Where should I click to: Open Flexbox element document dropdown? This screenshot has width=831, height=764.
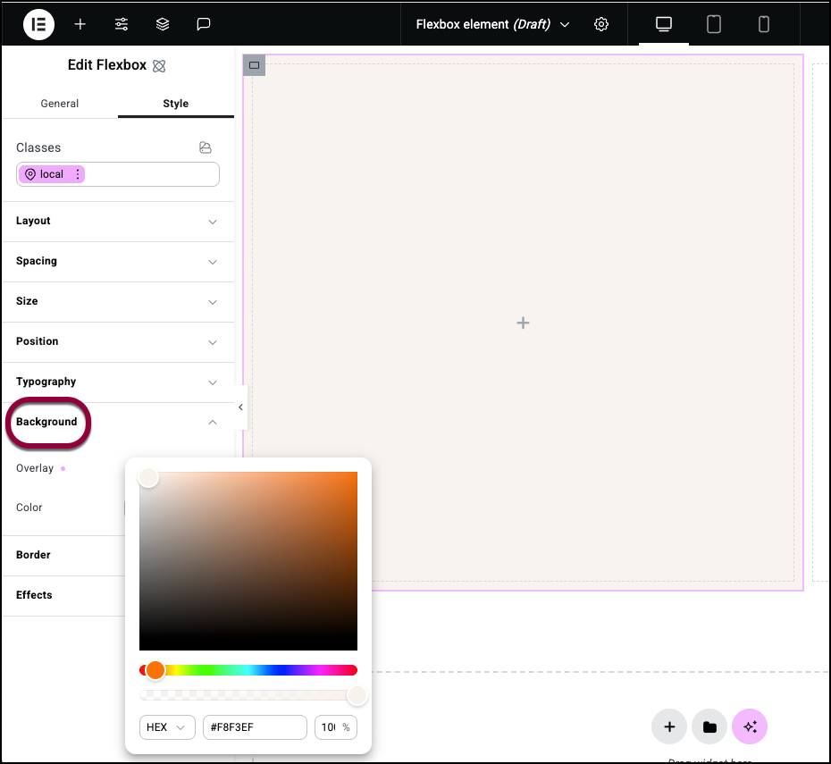click(492, 24)
